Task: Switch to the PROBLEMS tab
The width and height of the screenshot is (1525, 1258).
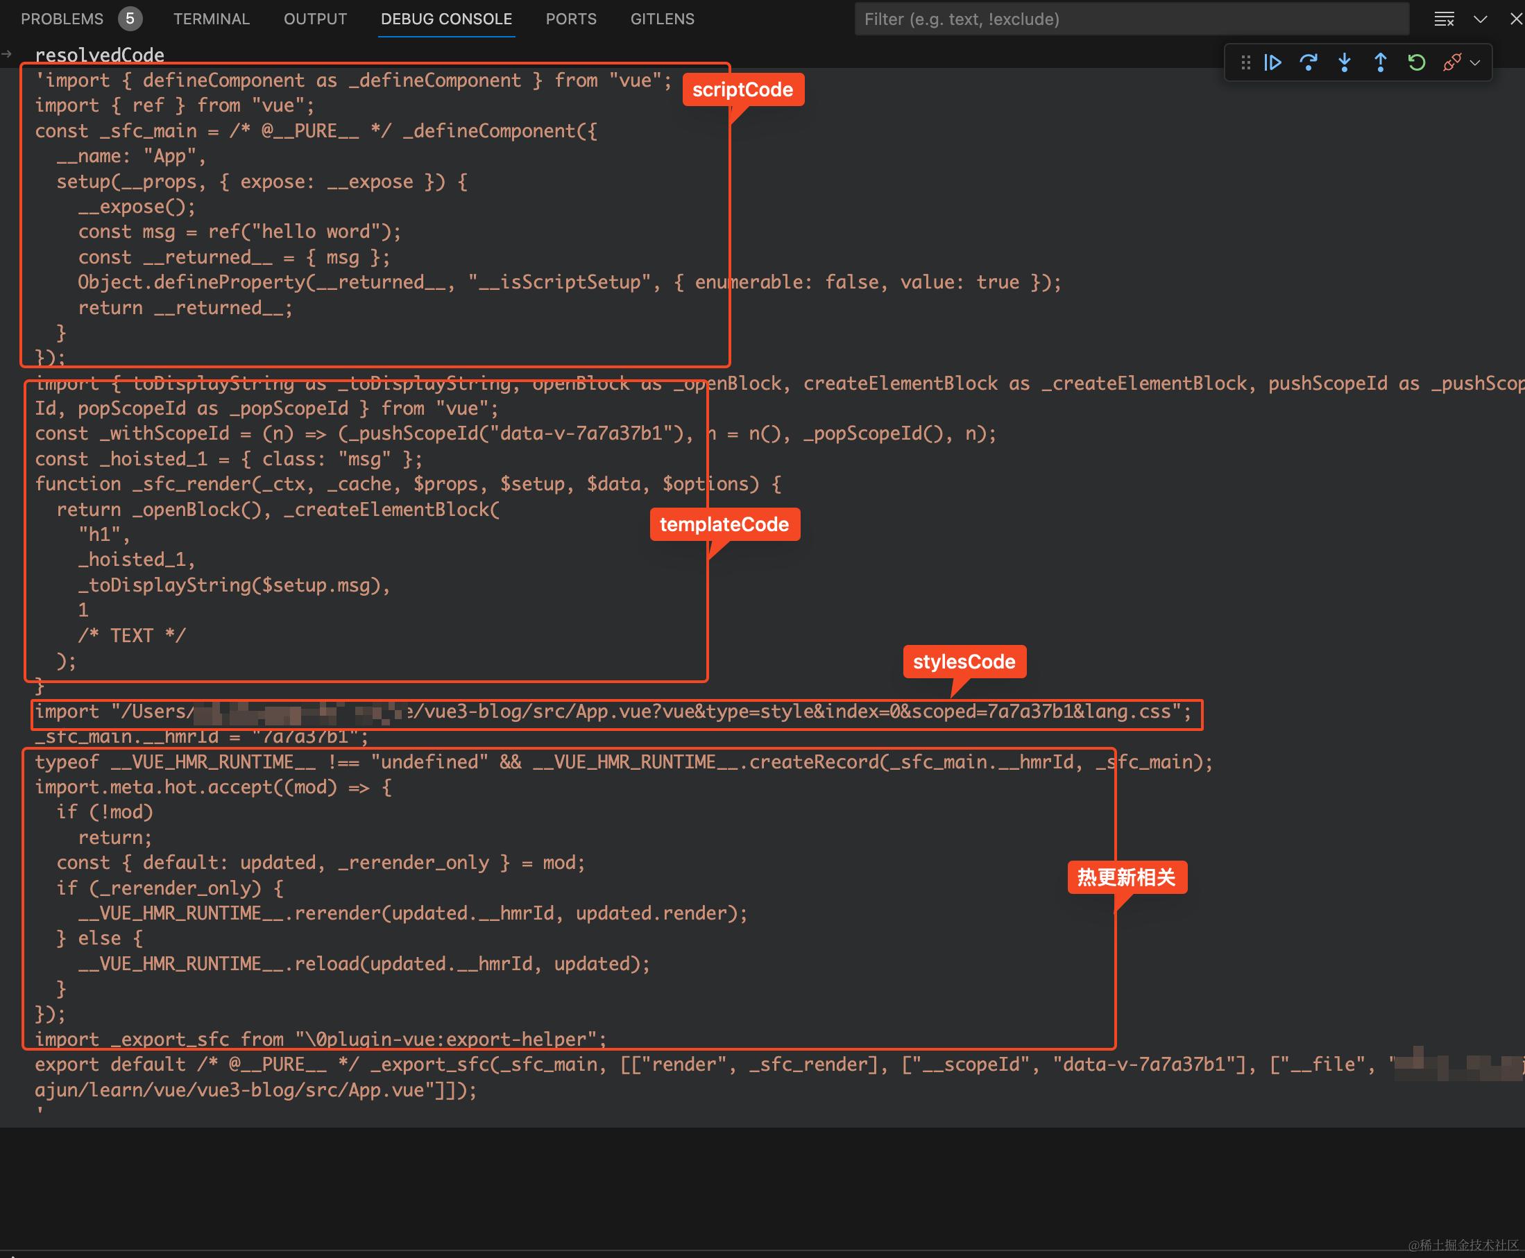Action: tap(62, 19)
